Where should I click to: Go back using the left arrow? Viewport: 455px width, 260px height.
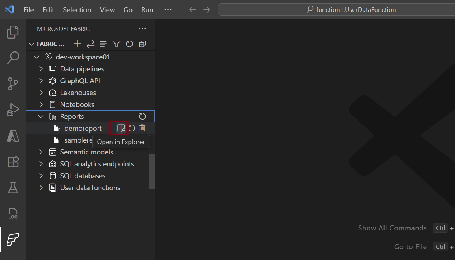click(193, 10)
